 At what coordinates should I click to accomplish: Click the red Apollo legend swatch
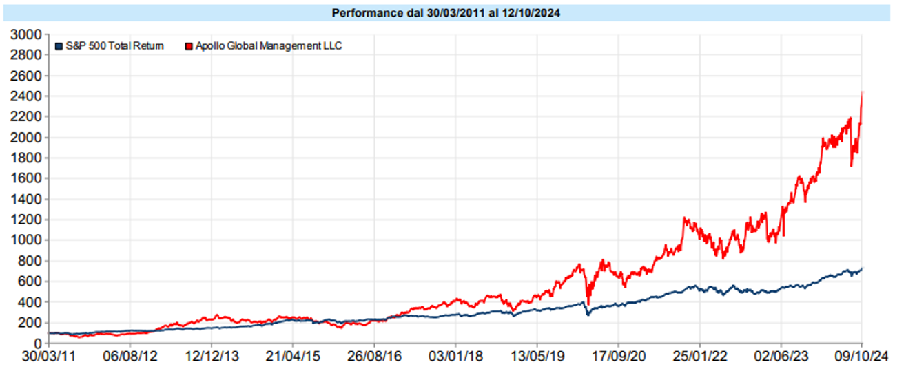[188, 46]
